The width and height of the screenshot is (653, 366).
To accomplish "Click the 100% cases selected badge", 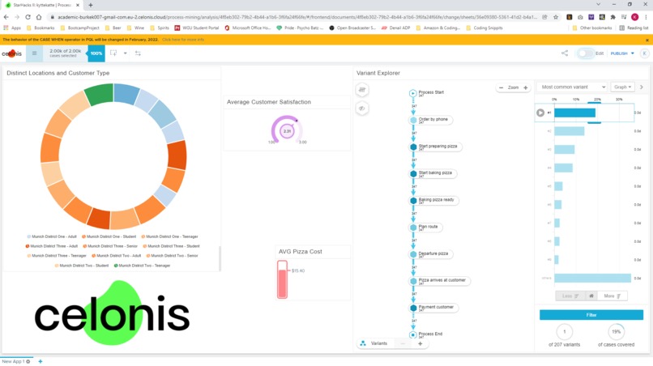I will point(96,53).
